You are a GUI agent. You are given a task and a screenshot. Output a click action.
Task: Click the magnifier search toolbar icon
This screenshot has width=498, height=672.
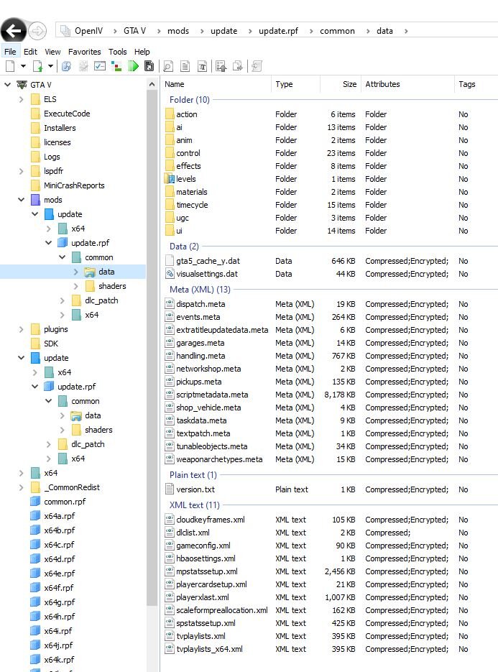(168, 66)
